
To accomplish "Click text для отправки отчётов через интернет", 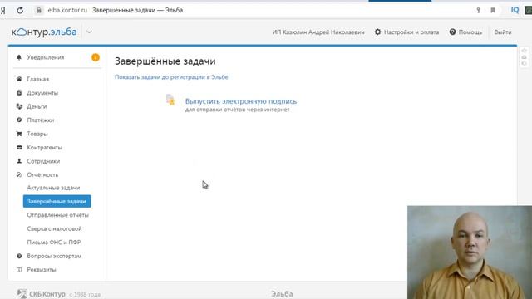I will tap(237, 110).
